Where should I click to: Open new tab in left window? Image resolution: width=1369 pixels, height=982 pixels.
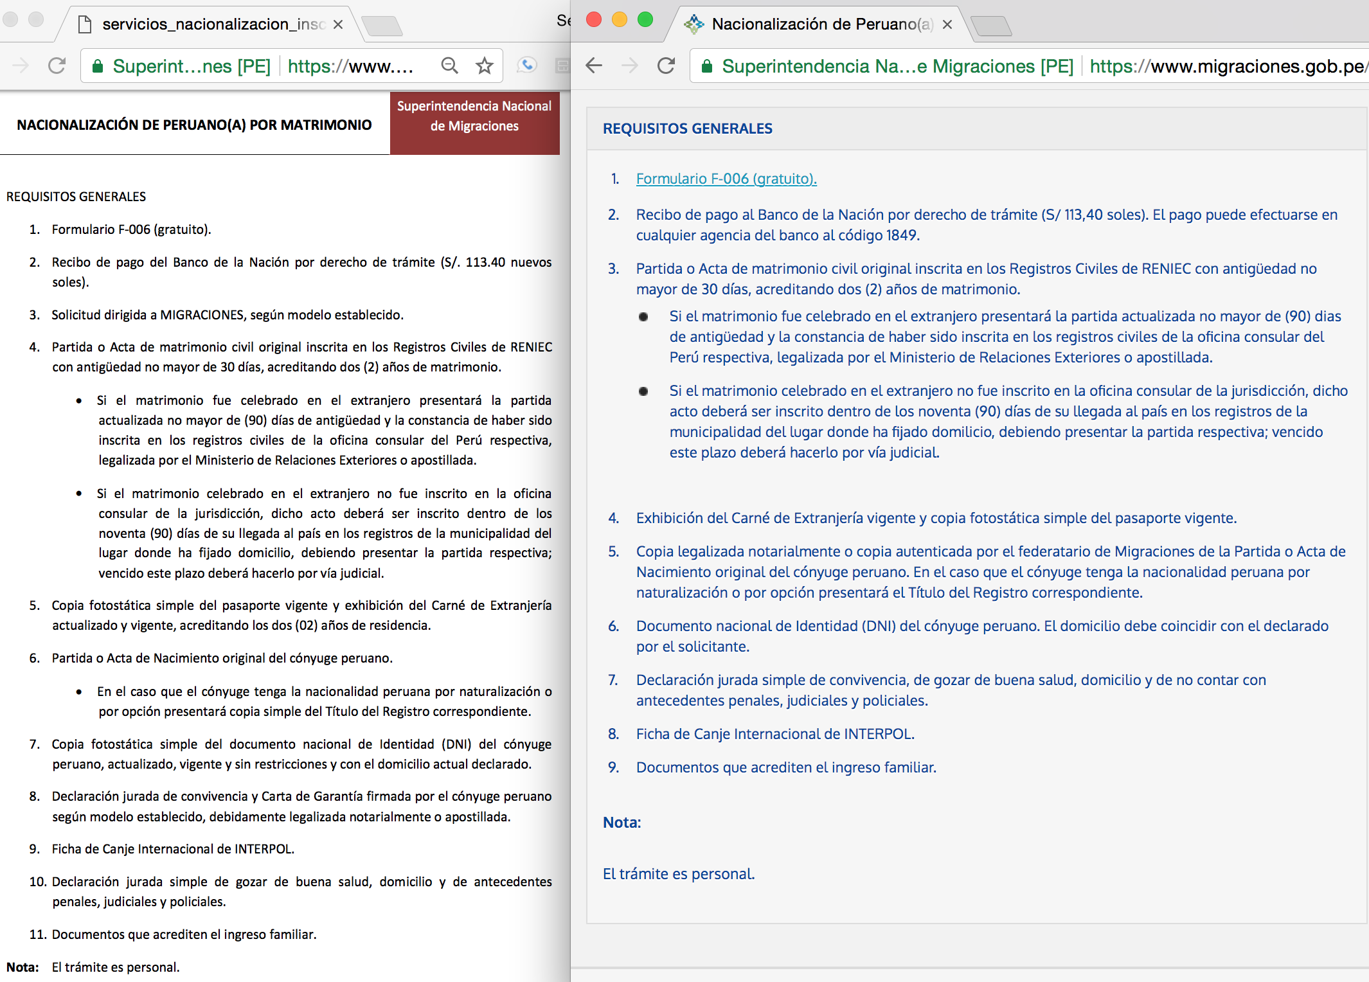382,26
